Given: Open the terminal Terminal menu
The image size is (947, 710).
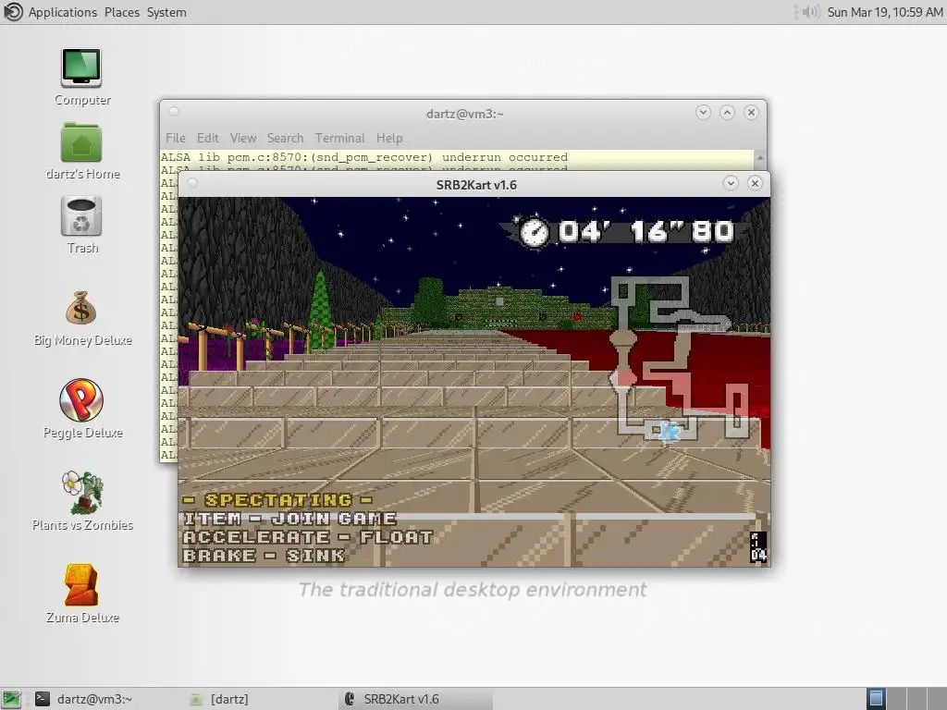Looking at the screenshot, I should [339, 139].
